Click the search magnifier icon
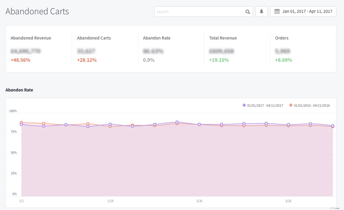The image size is (344, 210). coord(247,12)
